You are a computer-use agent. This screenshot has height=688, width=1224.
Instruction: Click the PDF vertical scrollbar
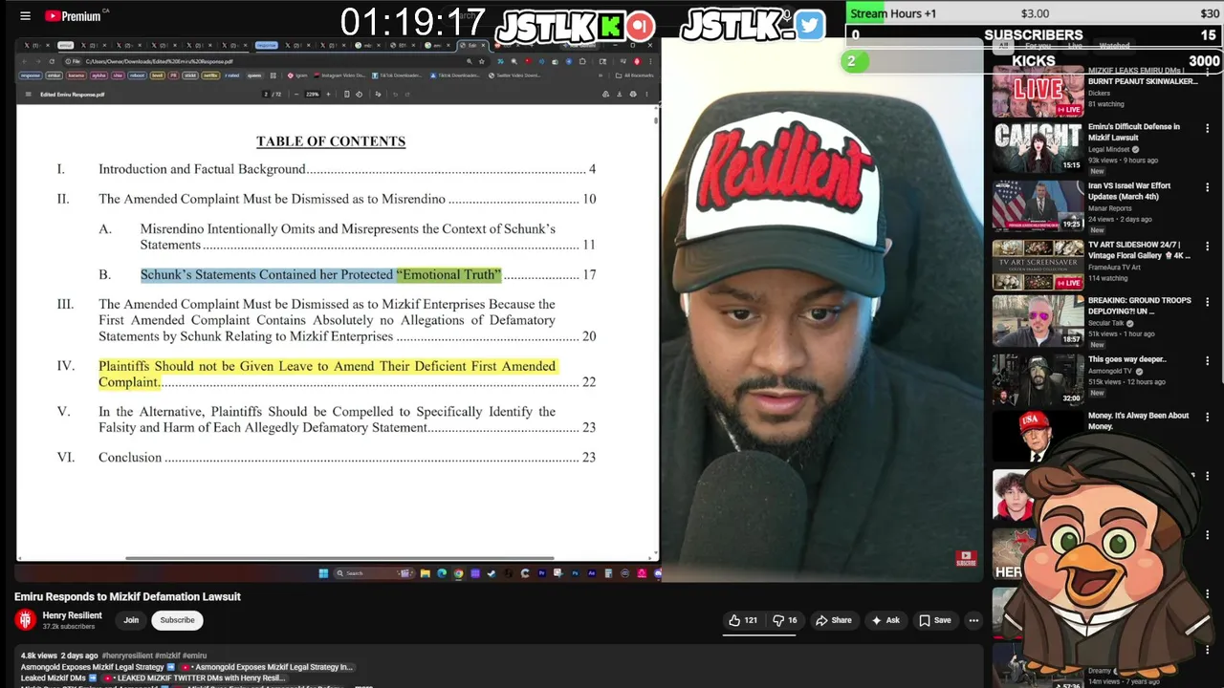655,119
